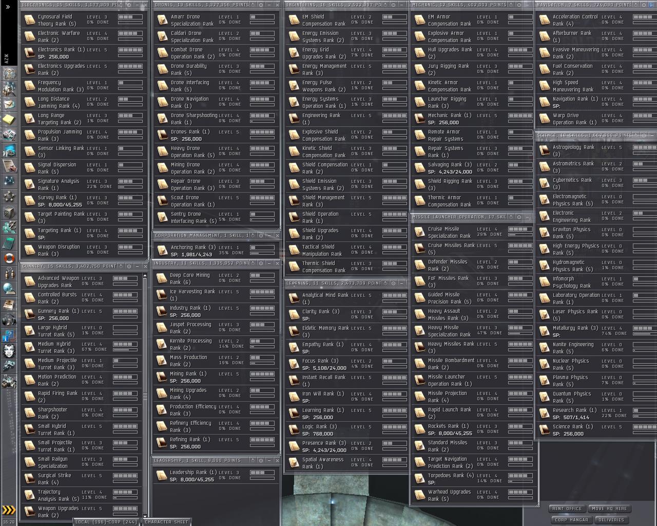Click Medium Hybrid Turret 67% progress bar

pos(125,350)
